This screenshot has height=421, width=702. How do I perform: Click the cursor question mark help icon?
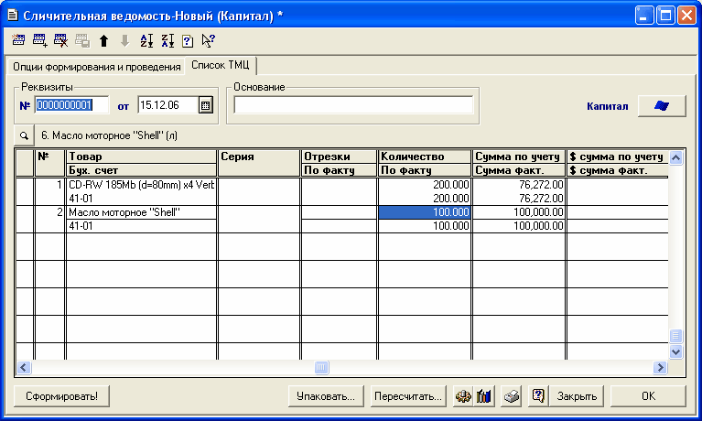point(209,40)
